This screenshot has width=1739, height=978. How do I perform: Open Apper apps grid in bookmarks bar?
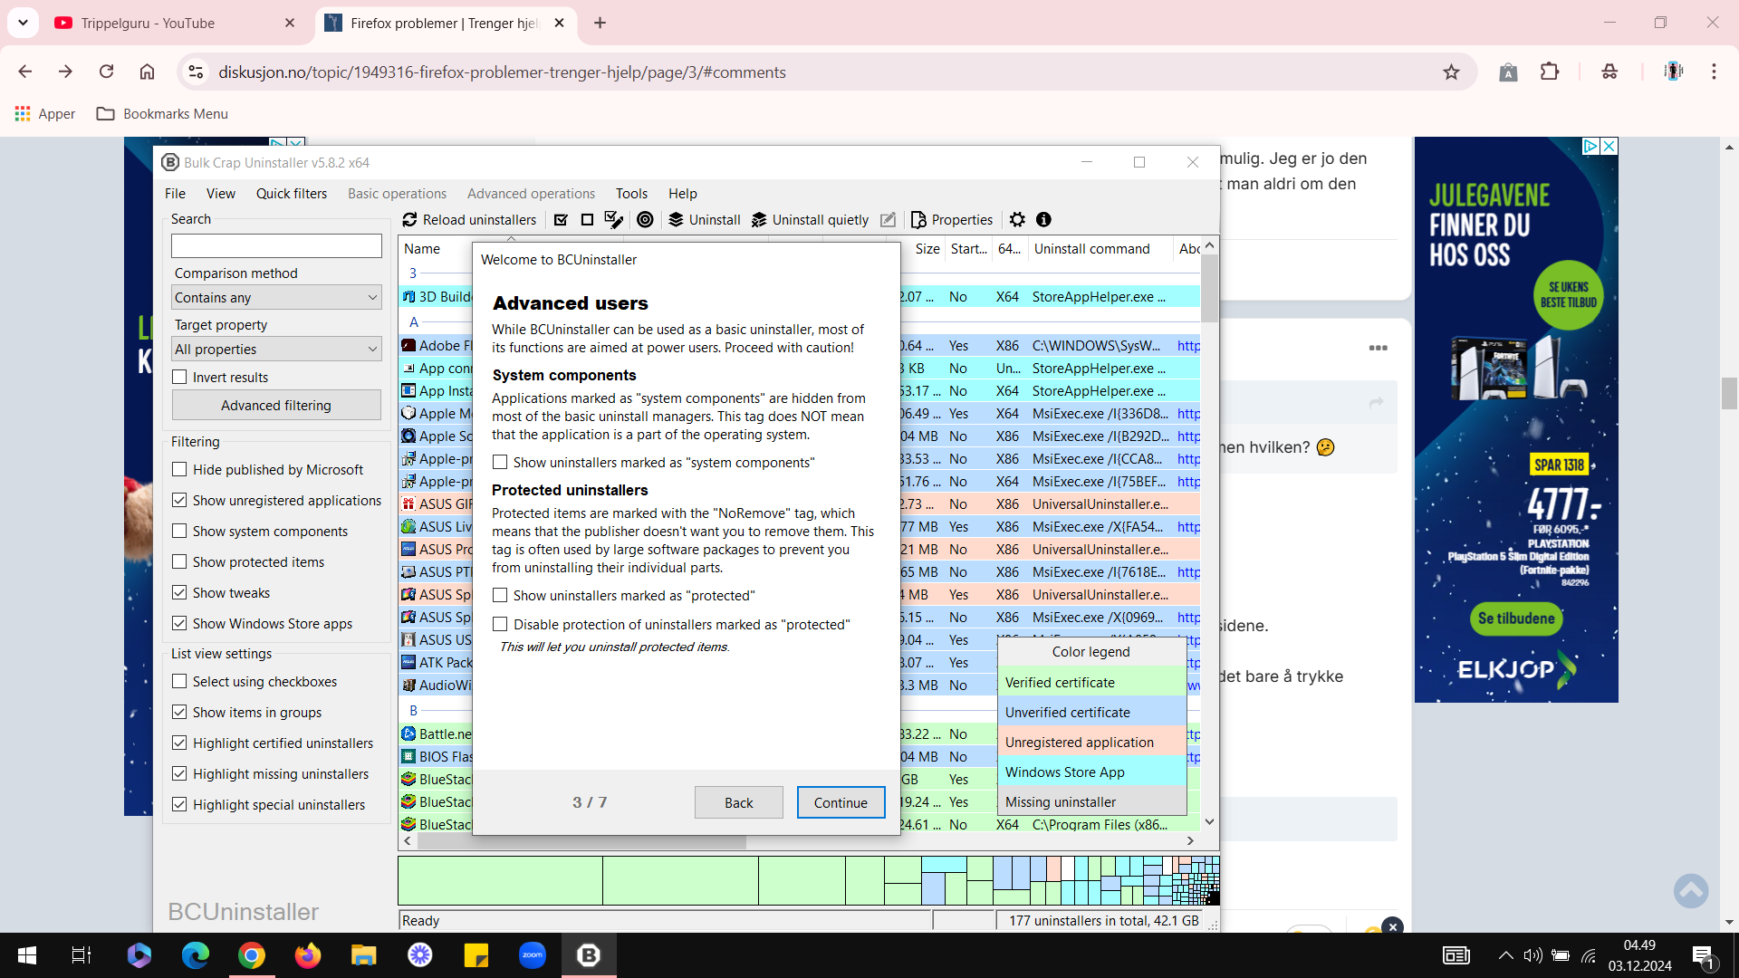pos(45,113)
